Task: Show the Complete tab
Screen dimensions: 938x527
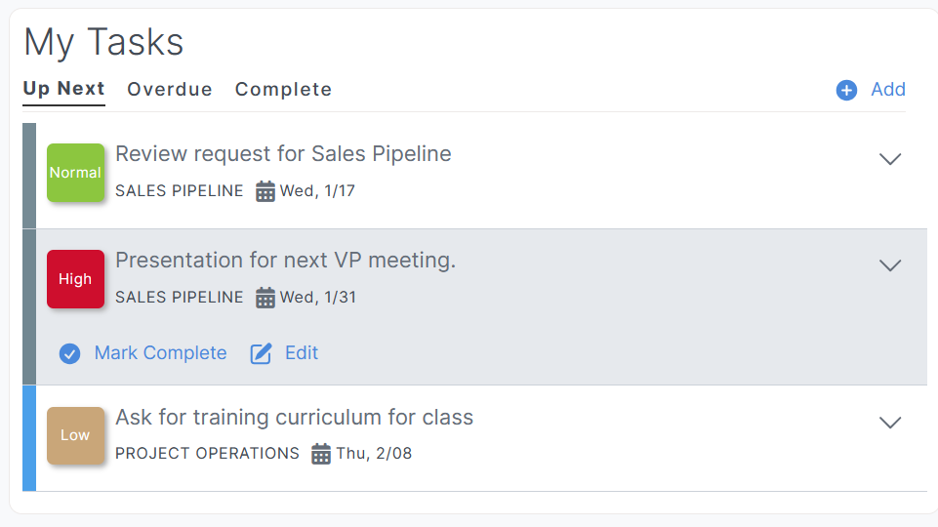Action: coord(283,90)
